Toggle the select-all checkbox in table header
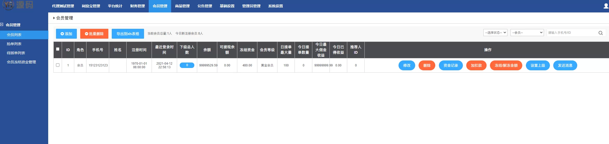This screenshot has height=144, width=609. pyautogui.click(x=58, y=49)
